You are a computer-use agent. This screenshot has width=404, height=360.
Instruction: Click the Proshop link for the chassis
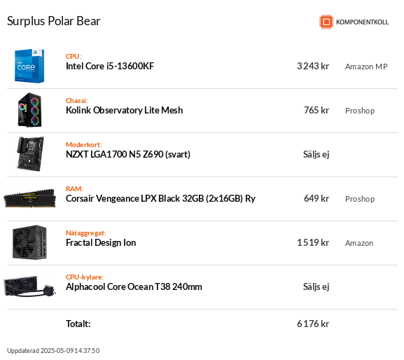pyautogui.click(x=360, y=111)
